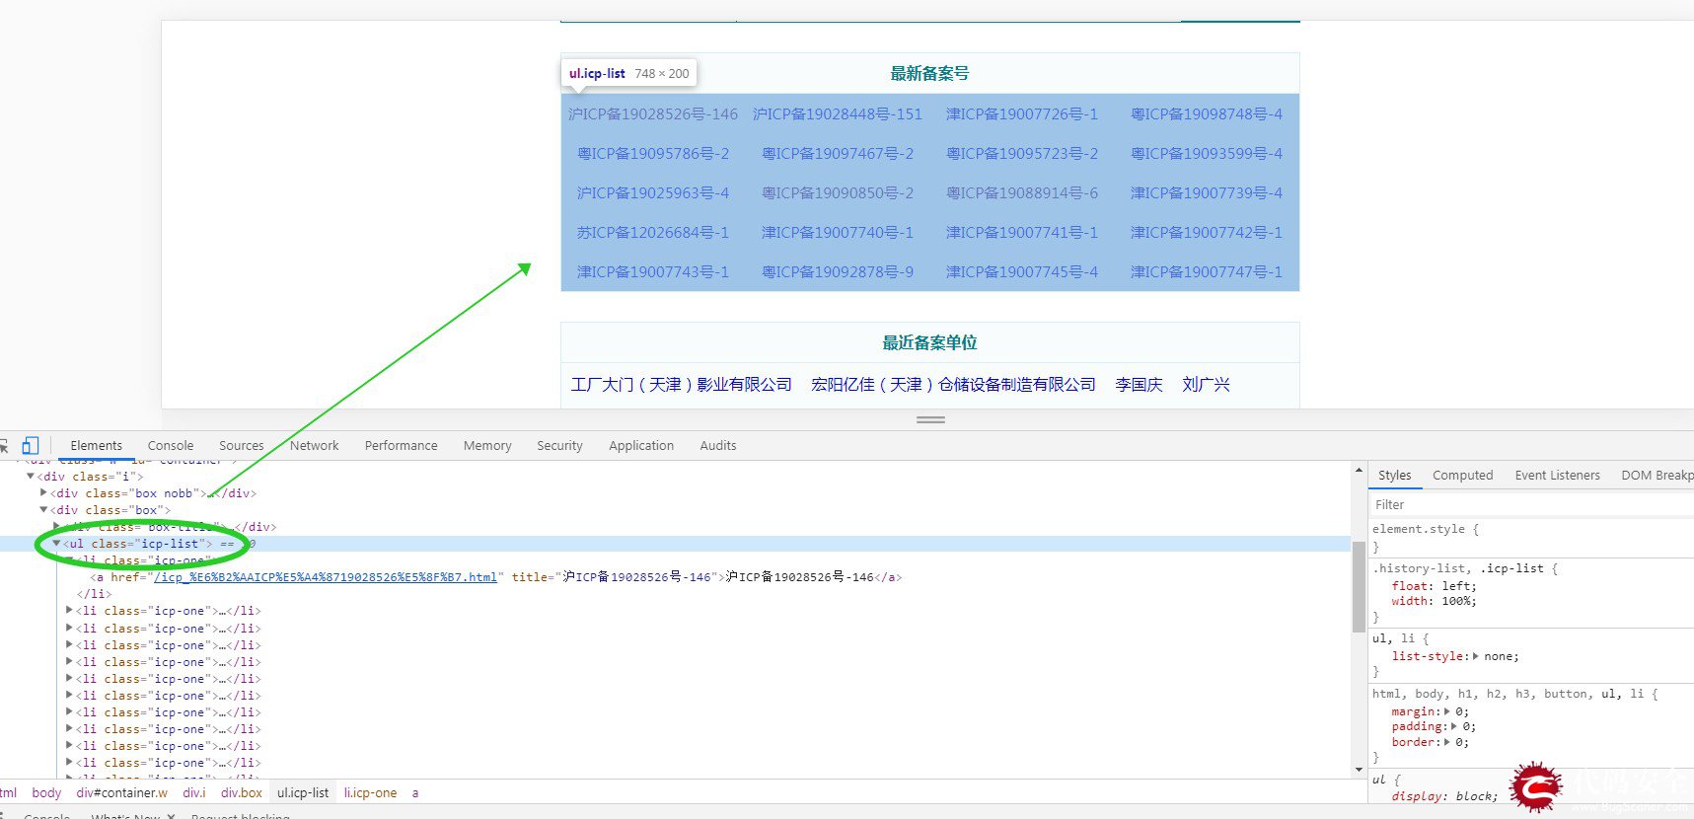1694x819 pixels.
Task: Click the Elements panel scroll-up arrow
Action: click(1359, 471)
